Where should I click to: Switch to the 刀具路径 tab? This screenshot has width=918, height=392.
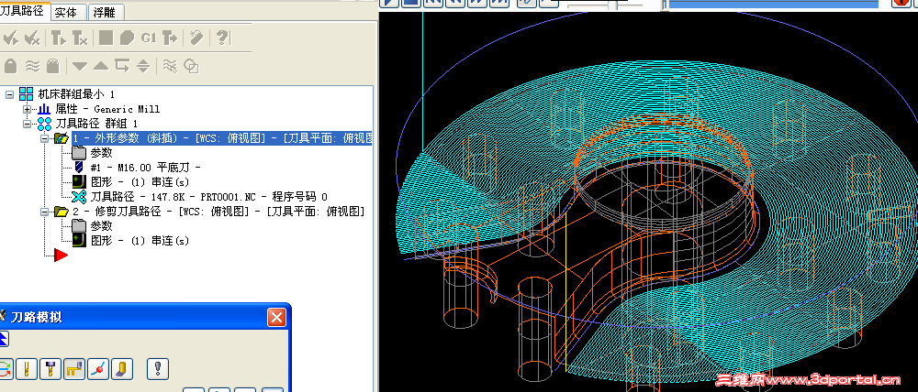pos(24,12)
